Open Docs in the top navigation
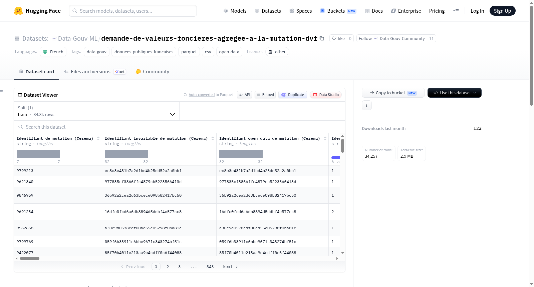 coord(373,11)
